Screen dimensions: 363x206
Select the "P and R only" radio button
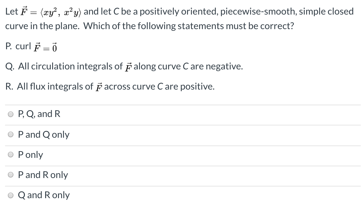click(x=10, y=175)
